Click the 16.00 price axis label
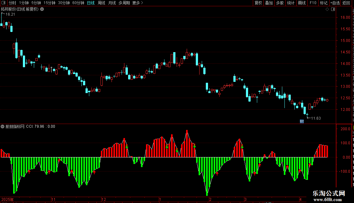The image size is (354, 203). point(345,17)
